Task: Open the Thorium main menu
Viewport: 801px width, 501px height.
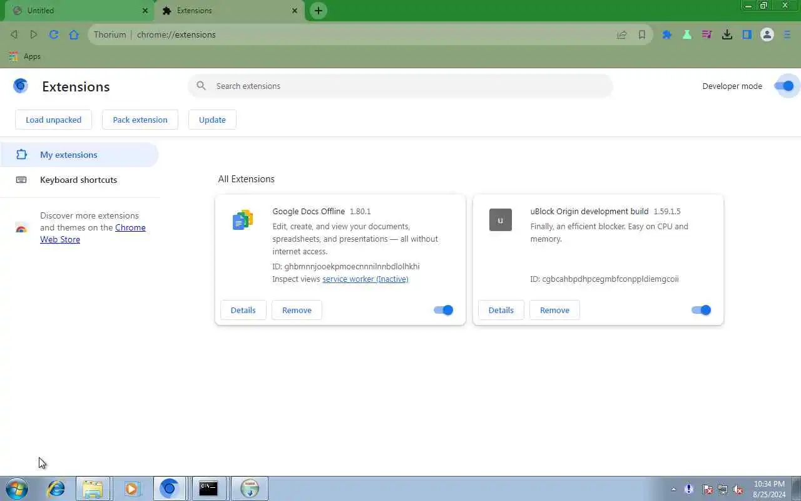Action: [787, 34]
